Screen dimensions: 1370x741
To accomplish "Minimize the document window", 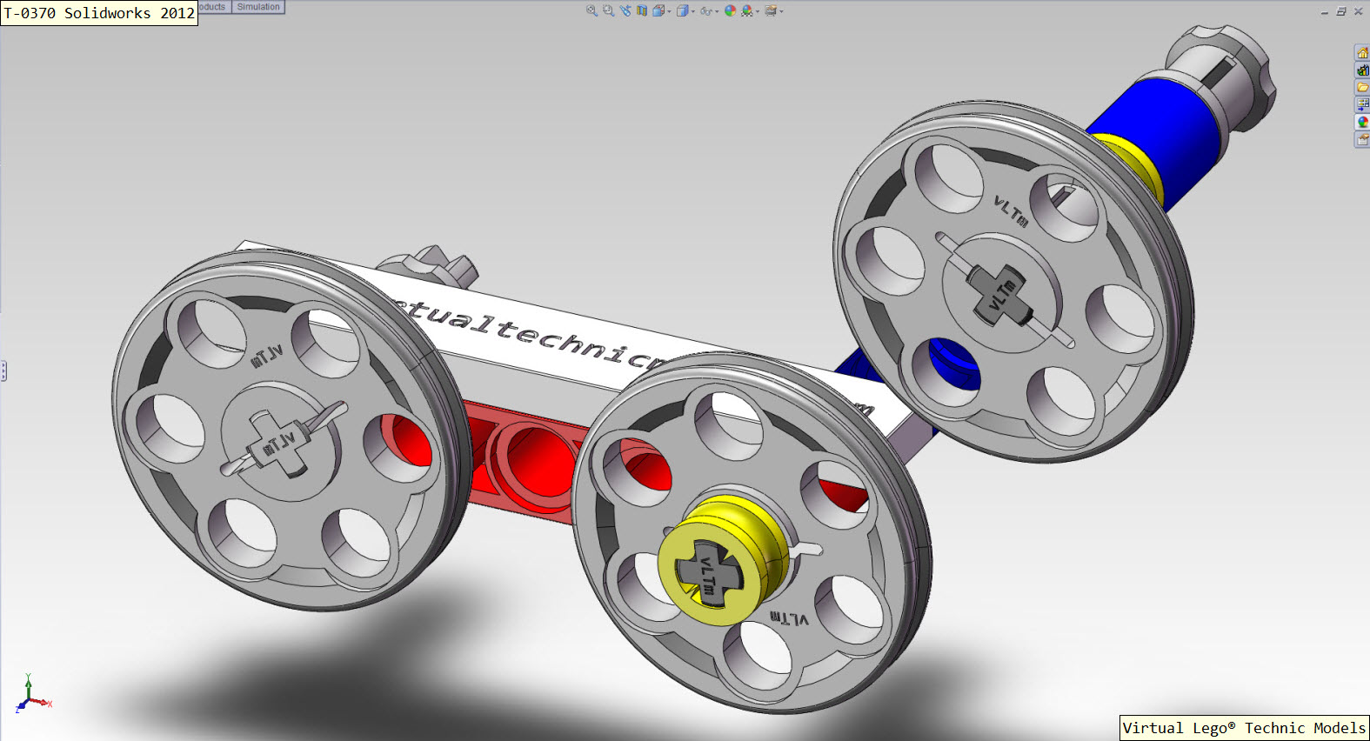I will pyautogui.click(x=1325, y=11).
